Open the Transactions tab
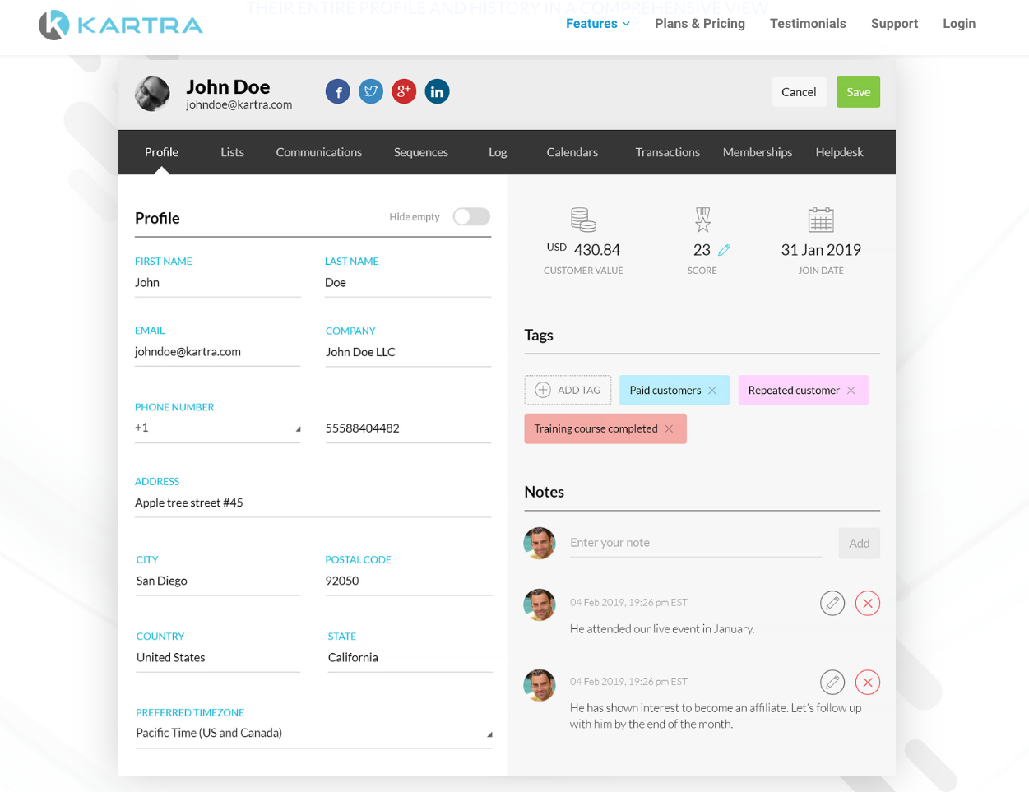The width and height of the screenshot is (1029, 792). pos(667,152)
